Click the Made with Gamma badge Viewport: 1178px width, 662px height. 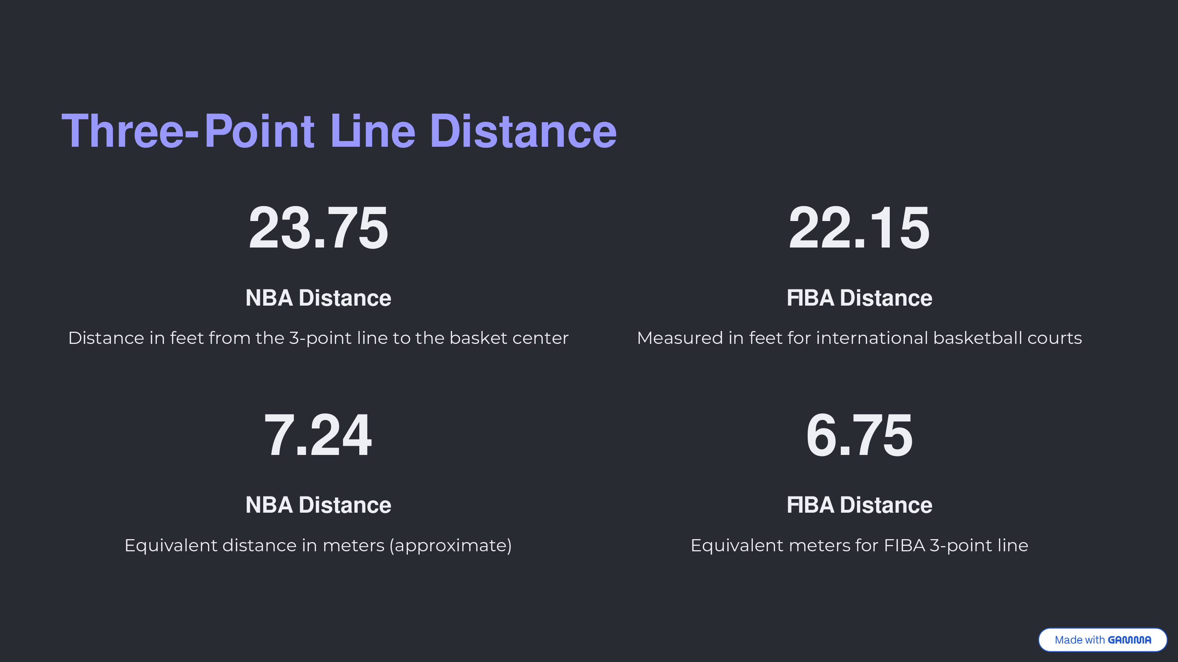(1103, 640)
